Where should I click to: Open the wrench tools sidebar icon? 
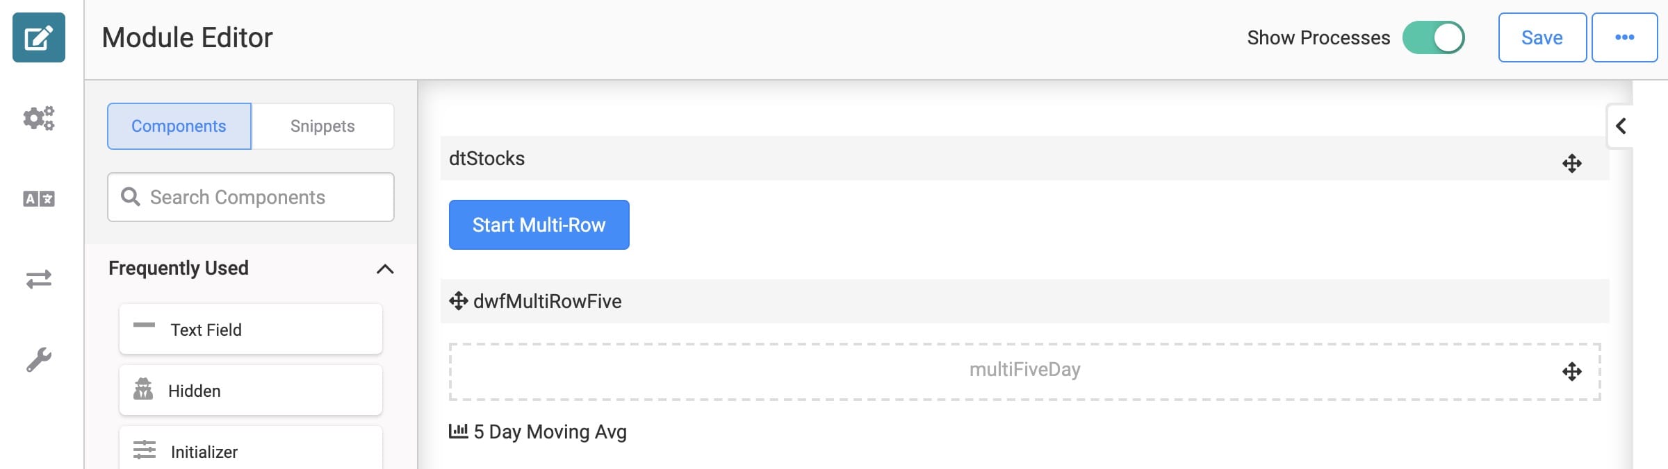[x=39, y=359]
